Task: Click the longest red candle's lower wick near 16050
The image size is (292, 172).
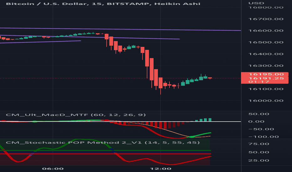Action: click(160, 91)
